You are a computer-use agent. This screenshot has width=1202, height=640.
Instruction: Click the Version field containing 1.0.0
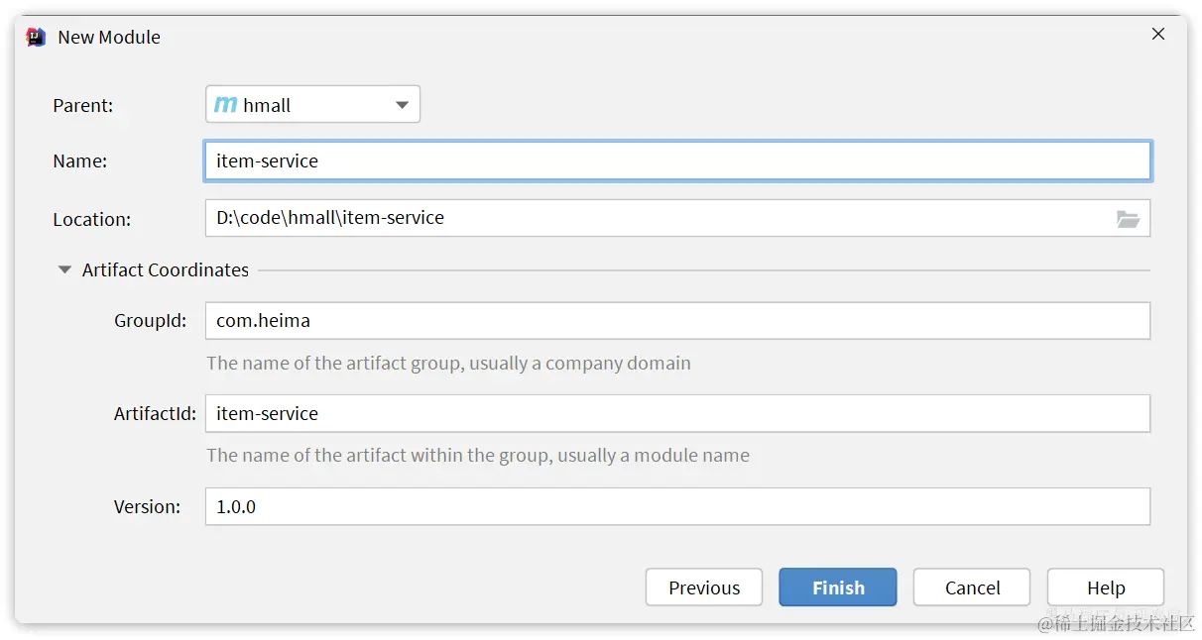click(x=677, y=506)
